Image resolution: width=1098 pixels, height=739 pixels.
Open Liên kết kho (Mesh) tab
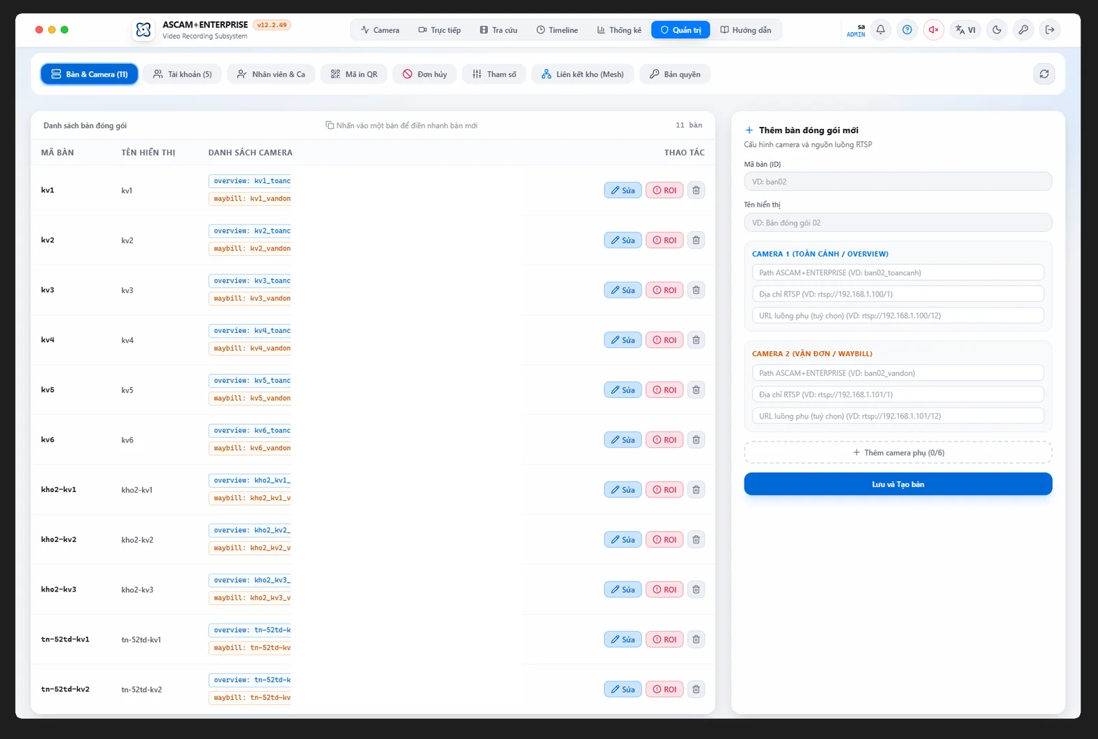pos(583,74)
